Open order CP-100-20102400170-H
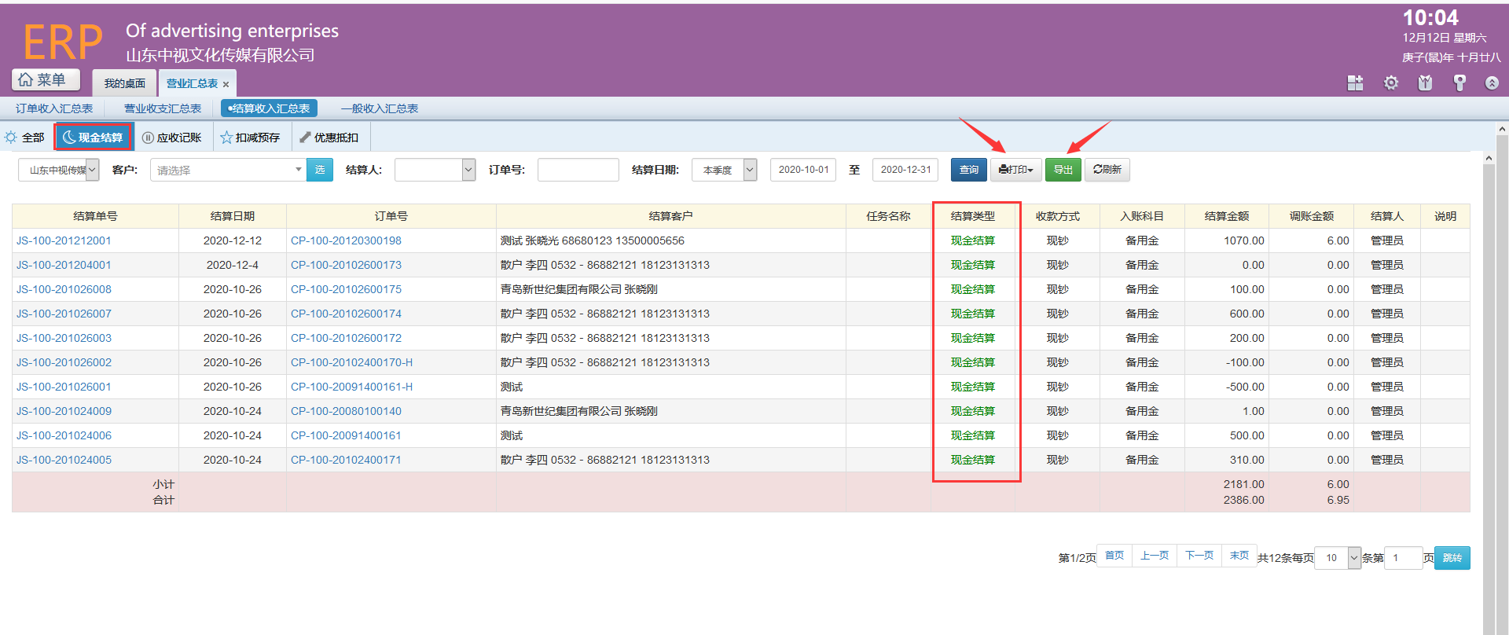Viewport: 1509px width, 635px height. [x=351, y=362]
